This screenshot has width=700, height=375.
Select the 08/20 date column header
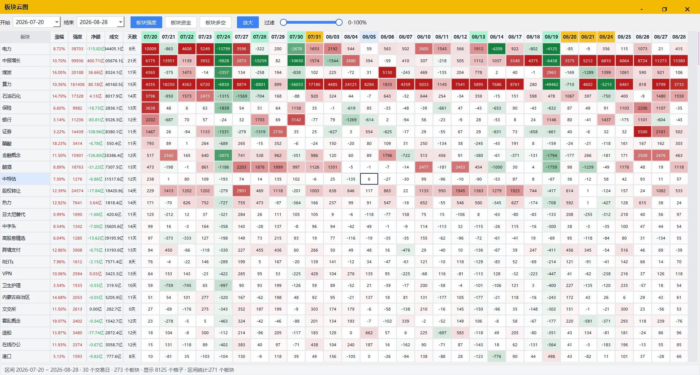569,37
